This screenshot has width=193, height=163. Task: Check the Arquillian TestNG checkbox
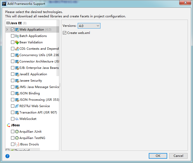click(x=13, y=138)
